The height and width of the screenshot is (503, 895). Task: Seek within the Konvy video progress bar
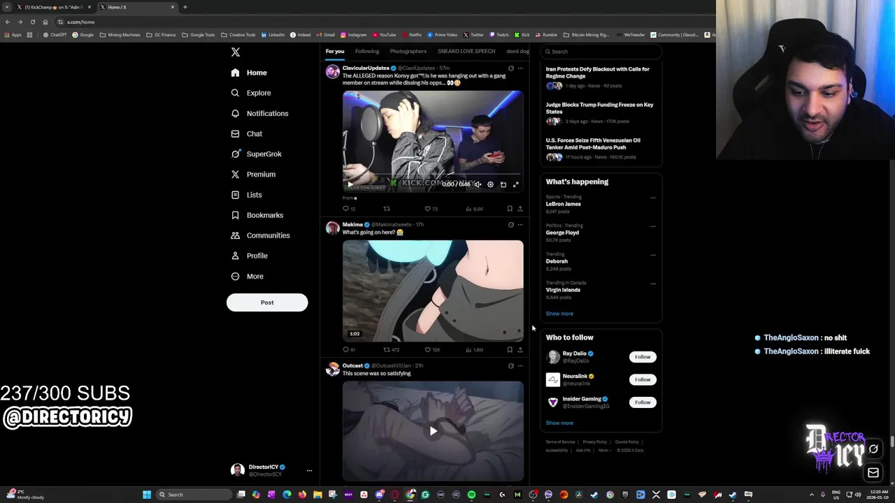433,175
